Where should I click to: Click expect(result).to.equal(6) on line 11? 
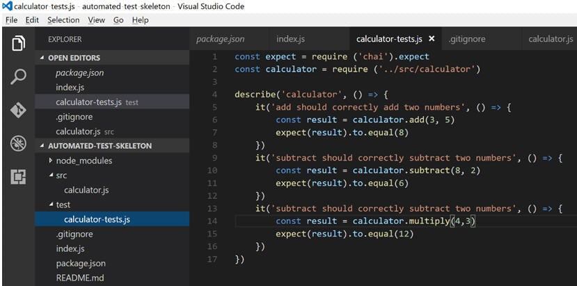click(342, 183)
